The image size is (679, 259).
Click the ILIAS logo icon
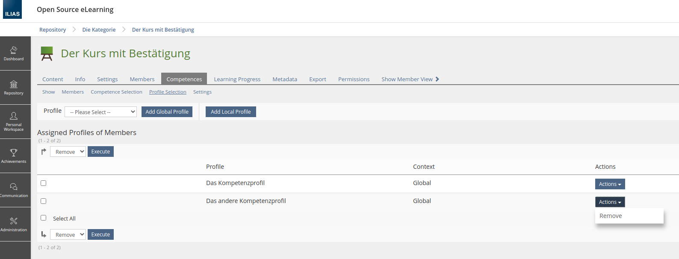12,9
